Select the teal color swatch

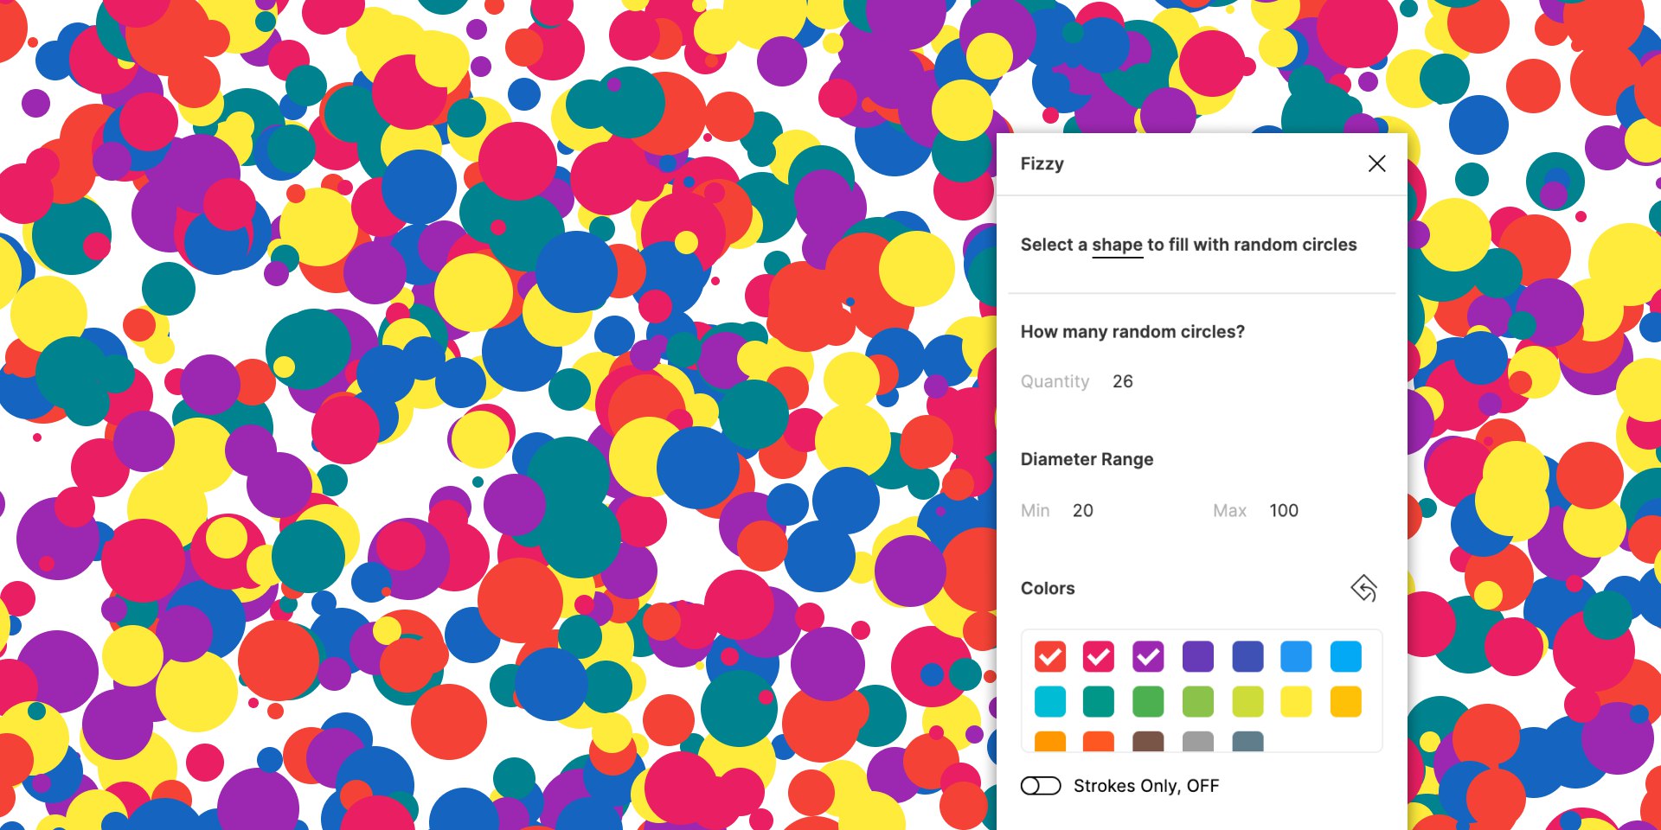tap(1099, 701)
